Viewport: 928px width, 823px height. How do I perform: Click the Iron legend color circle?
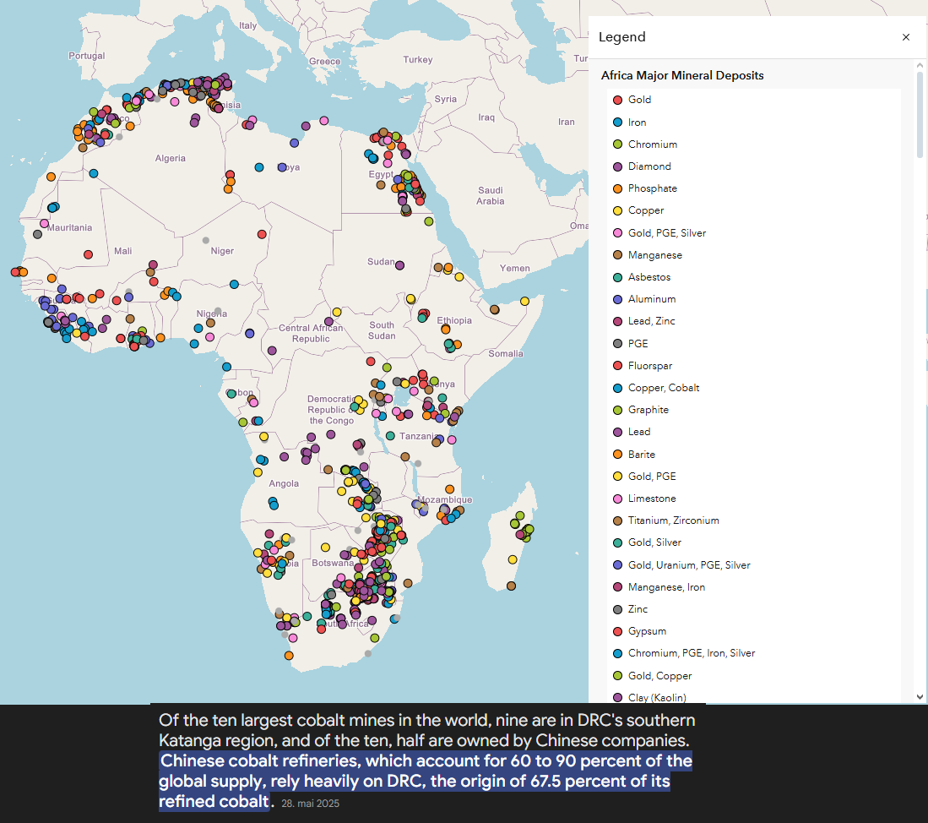617,123
